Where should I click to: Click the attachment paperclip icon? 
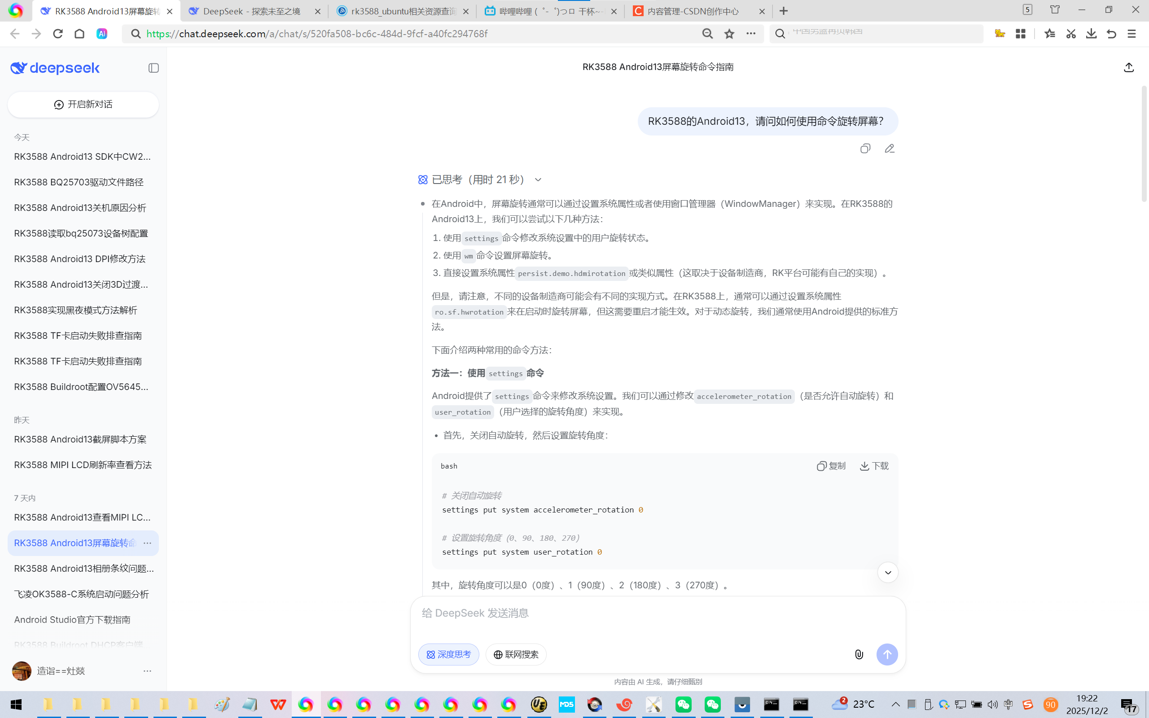[x=859, y=654]
